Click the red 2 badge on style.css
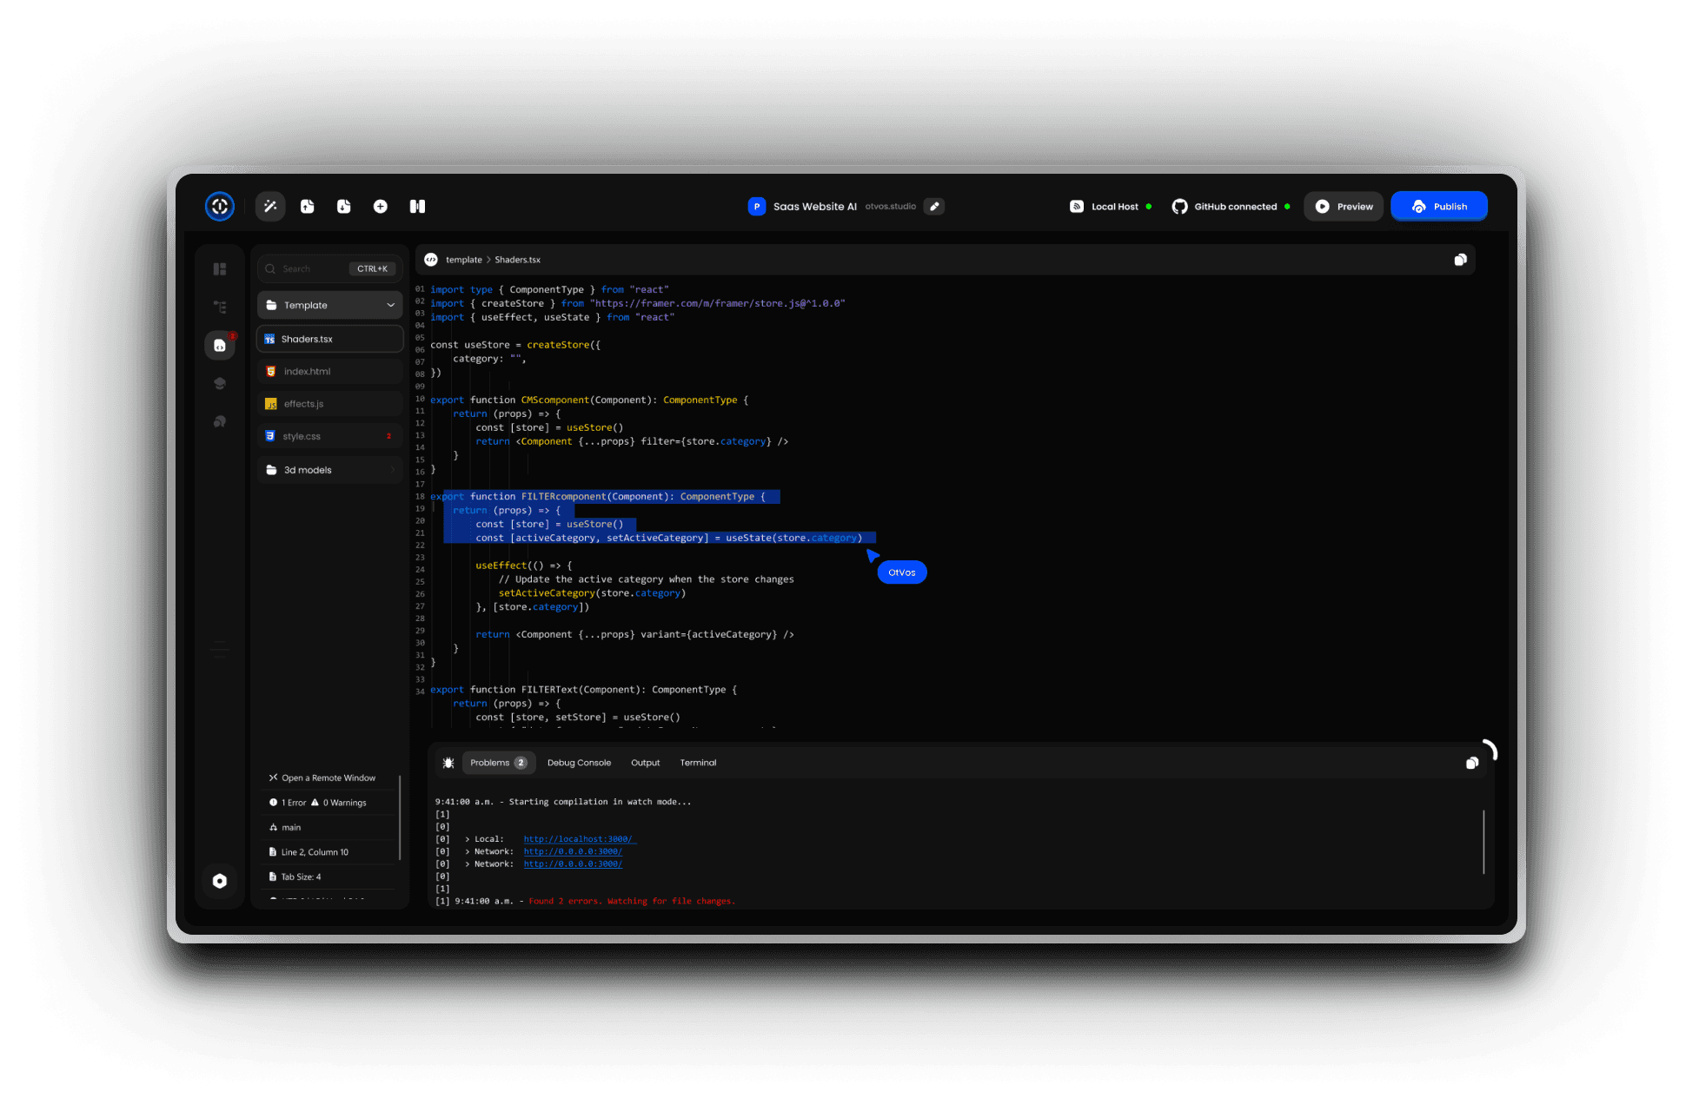 coord(388,437)
